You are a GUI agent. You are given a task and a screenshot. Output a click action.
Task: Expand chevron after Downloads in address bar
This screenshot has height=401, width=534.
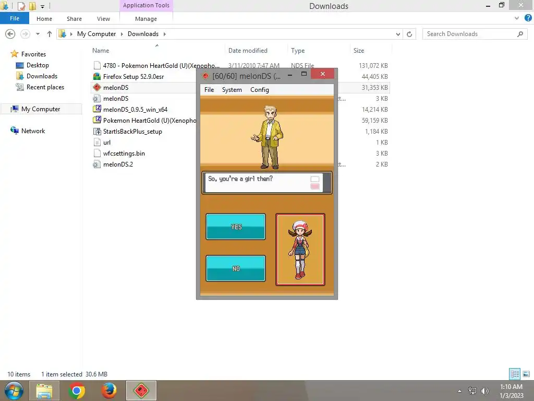(x=164, y=34)
